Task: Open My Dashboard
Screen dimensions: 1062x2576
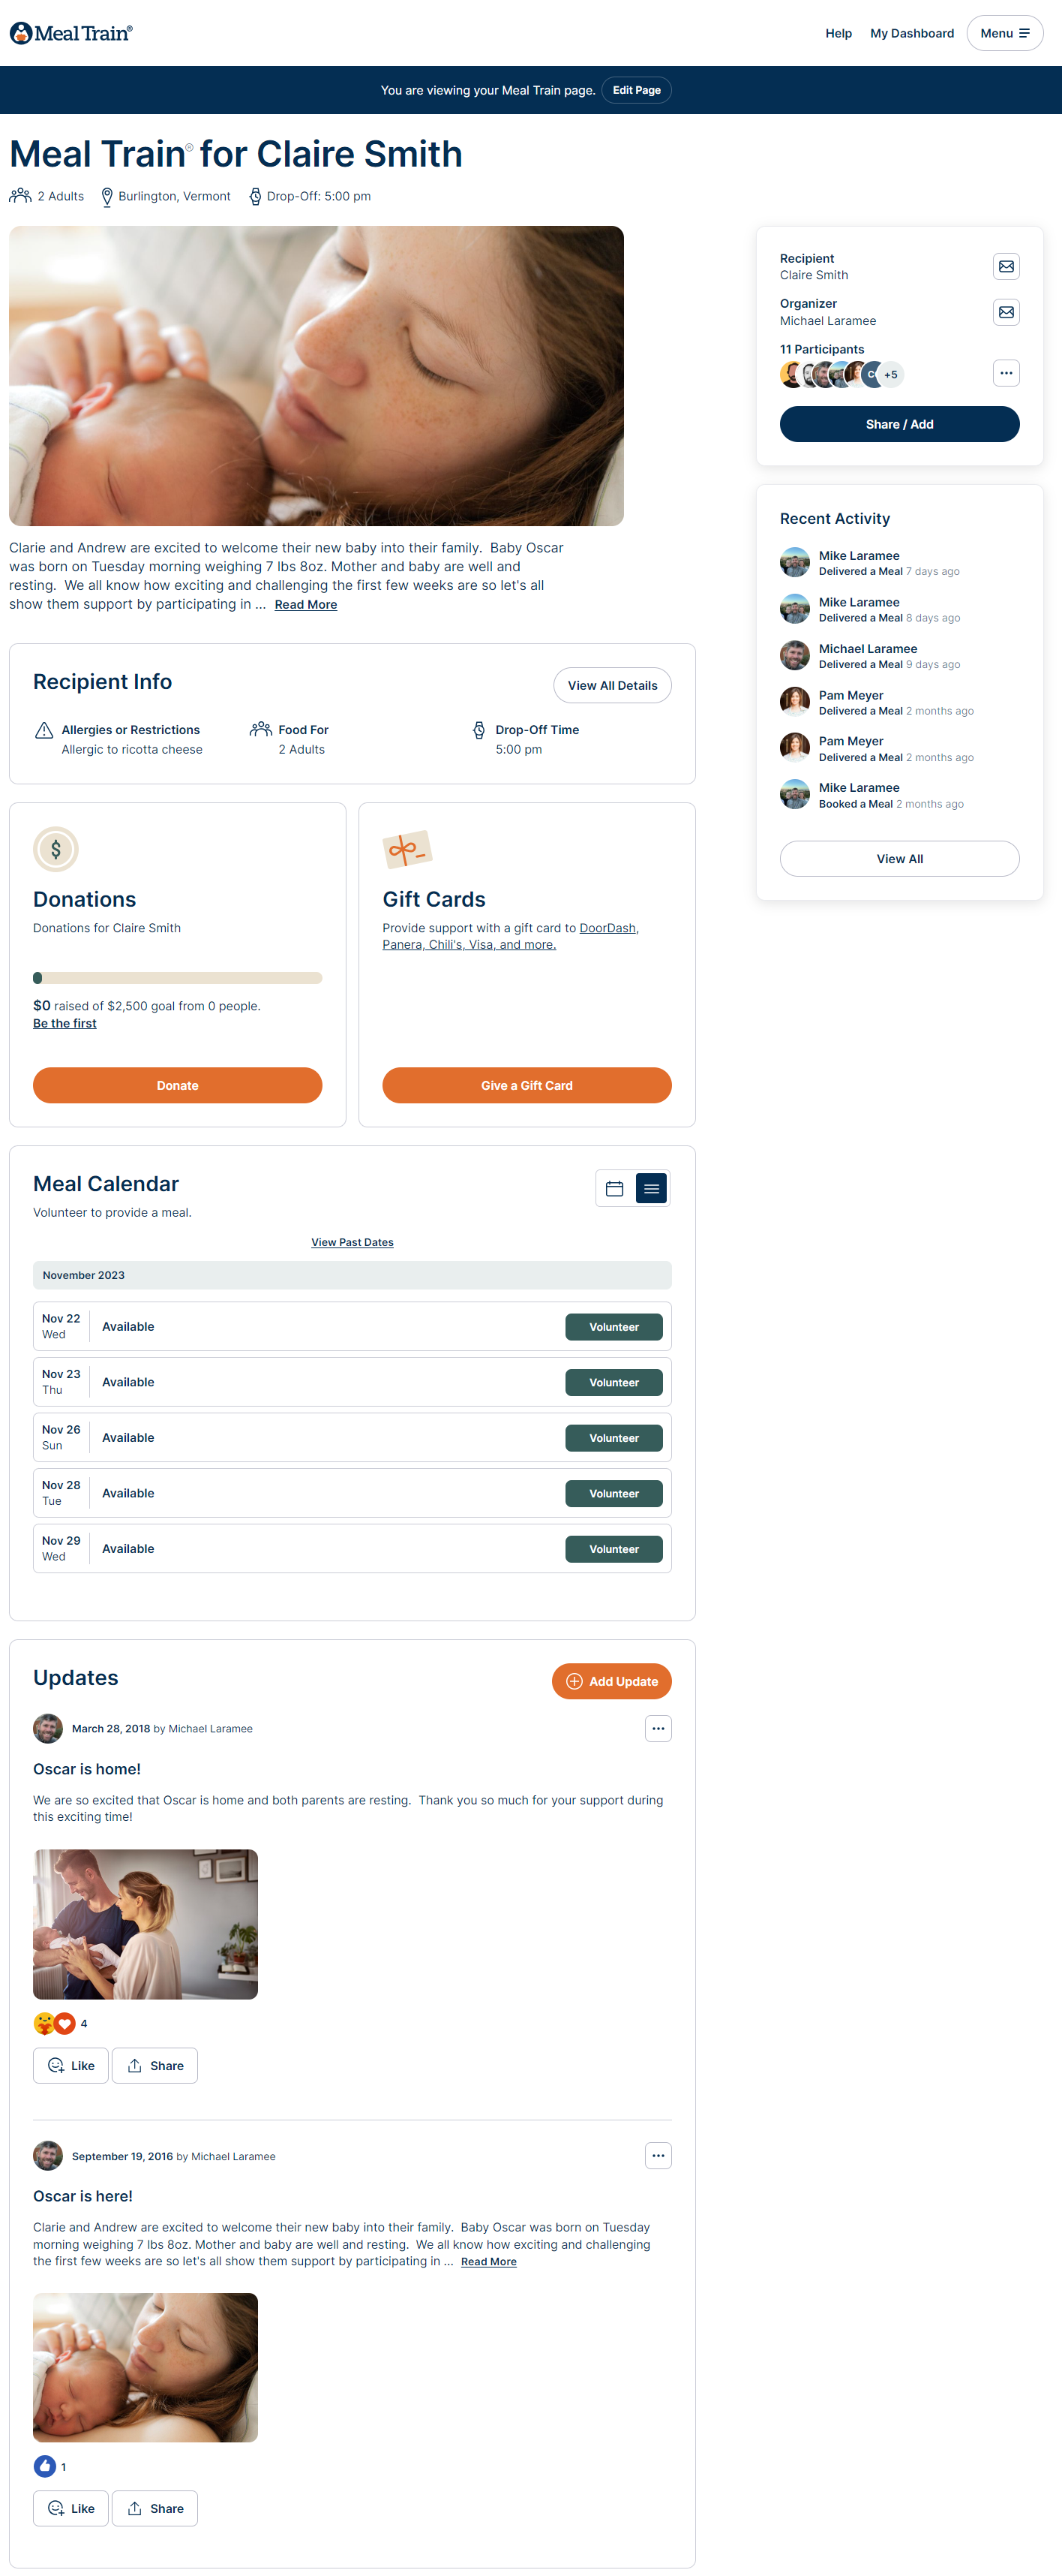Action: tap(911, 33)
